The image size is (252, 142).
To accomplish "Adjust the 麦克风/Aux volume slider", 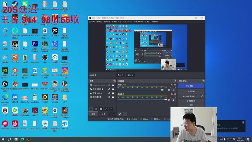I will [x=142, y=90].
